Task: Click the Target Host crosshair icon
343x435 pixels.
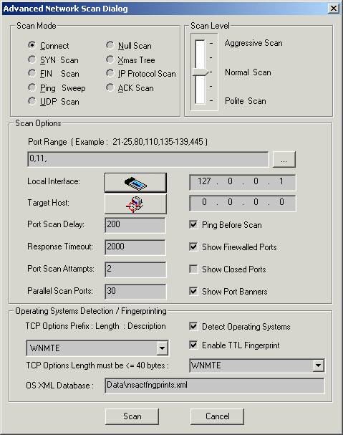Action: tap(135, 204)
